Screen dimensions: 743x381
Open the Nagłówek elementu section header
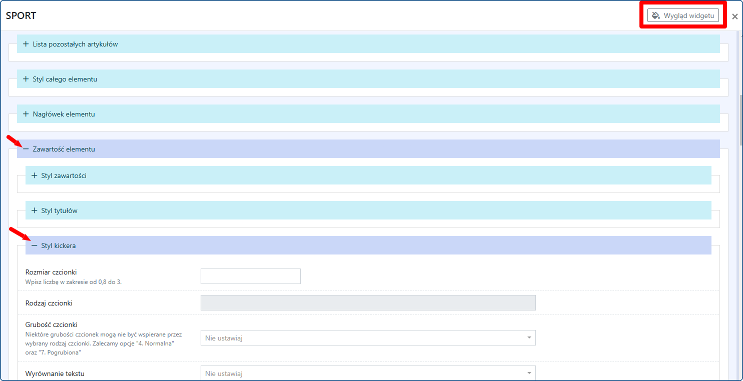coord(64,114)
